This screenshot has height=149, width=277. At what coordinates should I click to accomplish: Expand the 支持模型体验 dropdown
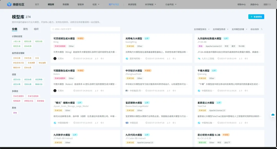(x=202, y=29)
